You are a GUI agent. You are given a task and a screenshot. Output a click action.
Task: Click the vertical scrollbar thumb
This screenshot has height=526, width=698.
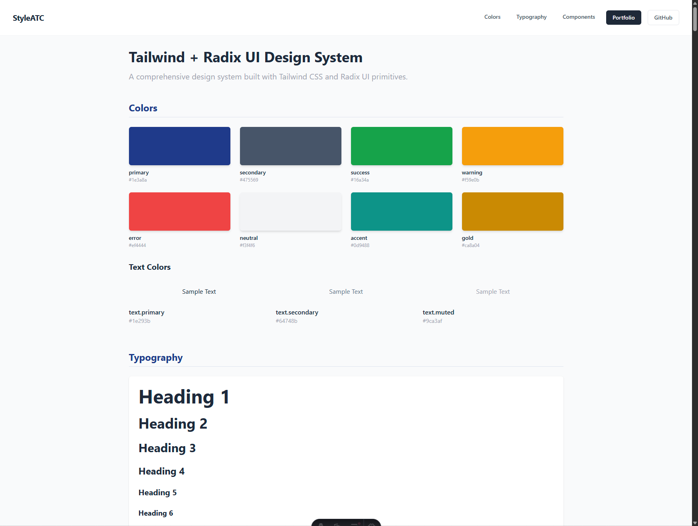point(695,19)
